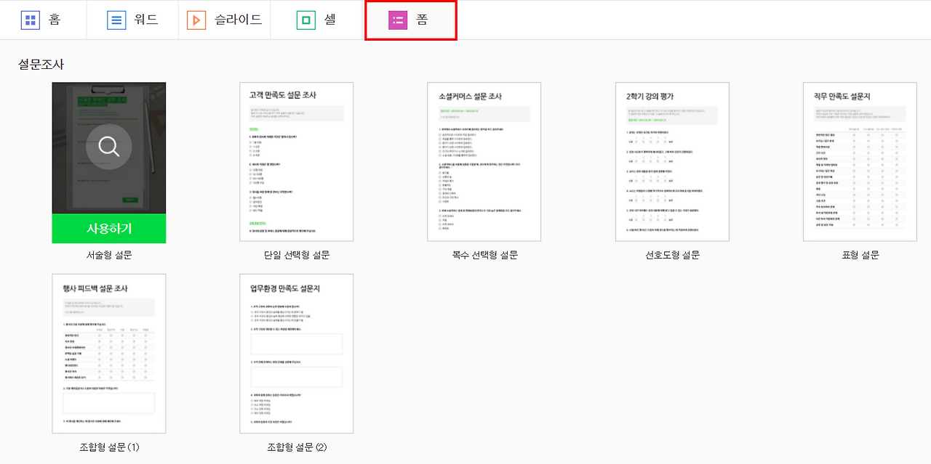Viewport: 931px width, 464px height.
Task: Click the blue 홈 grid icon
Action: (30, 20)
